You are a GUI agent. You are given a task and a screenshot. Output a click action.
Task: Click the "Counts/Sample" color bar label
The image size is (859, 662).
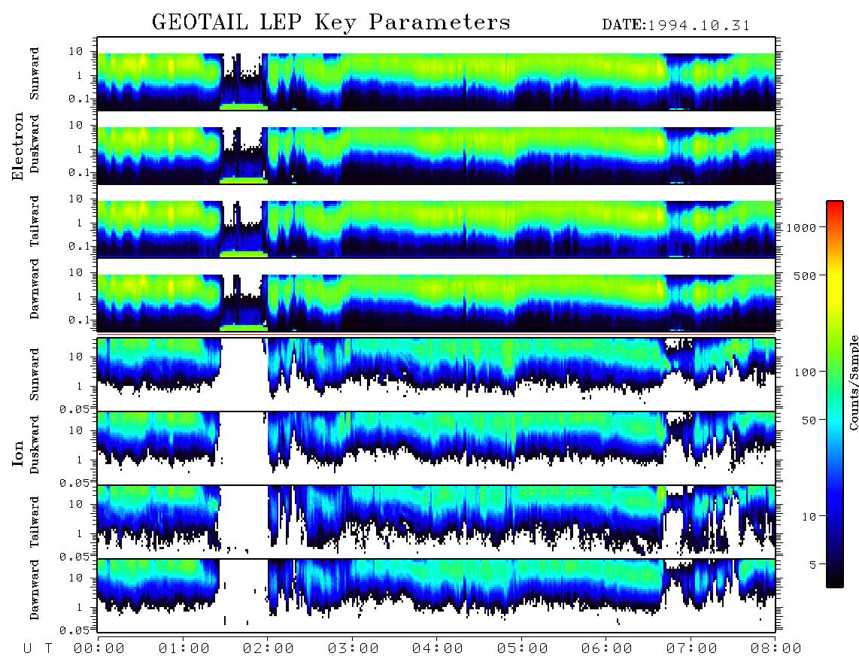pos(853,382)
